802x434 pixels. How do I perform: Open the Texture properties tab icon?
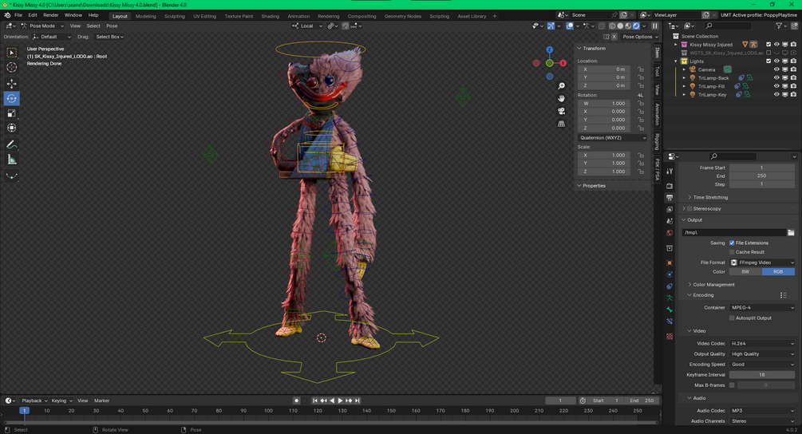point(670,337)
